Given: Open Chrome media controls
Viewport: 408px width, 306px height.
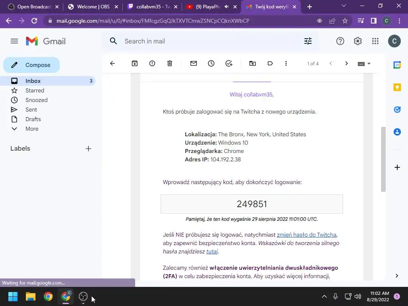Looking at the screenshot, I should coord(361,21).
